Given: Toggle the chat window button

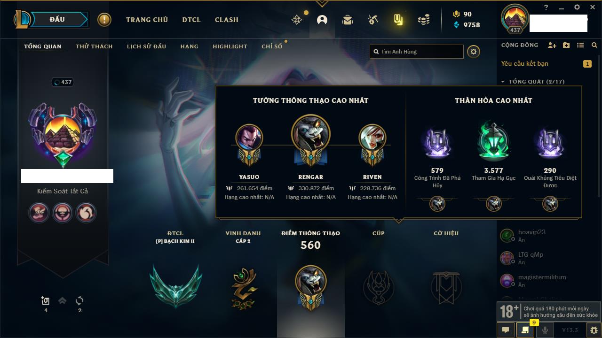Looking at the screenshot, I should pos(506,330).
